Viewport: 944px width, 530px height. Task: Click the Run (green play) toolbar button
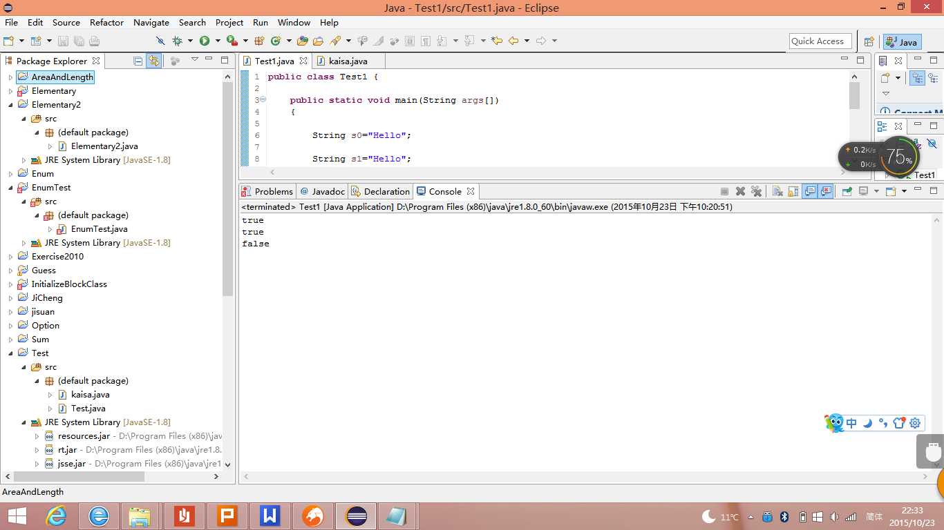click(x=205, y=41)
